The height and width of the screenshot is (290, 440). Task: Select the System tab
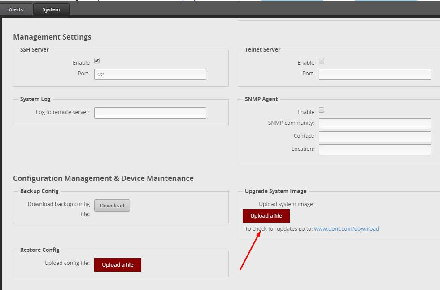point(51,9)
